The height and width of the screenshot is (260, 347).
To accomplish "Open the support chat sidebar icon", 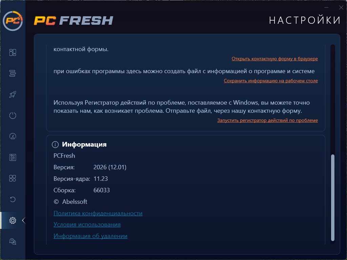I will point(13,241).
